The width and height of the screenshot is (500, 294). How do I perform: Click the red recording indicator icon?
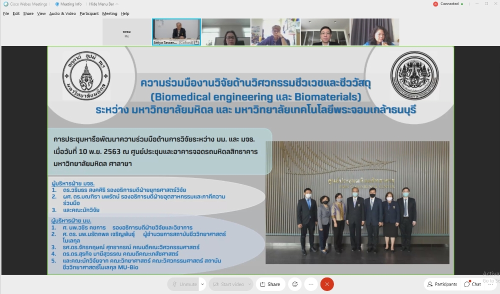click(435, 4)
